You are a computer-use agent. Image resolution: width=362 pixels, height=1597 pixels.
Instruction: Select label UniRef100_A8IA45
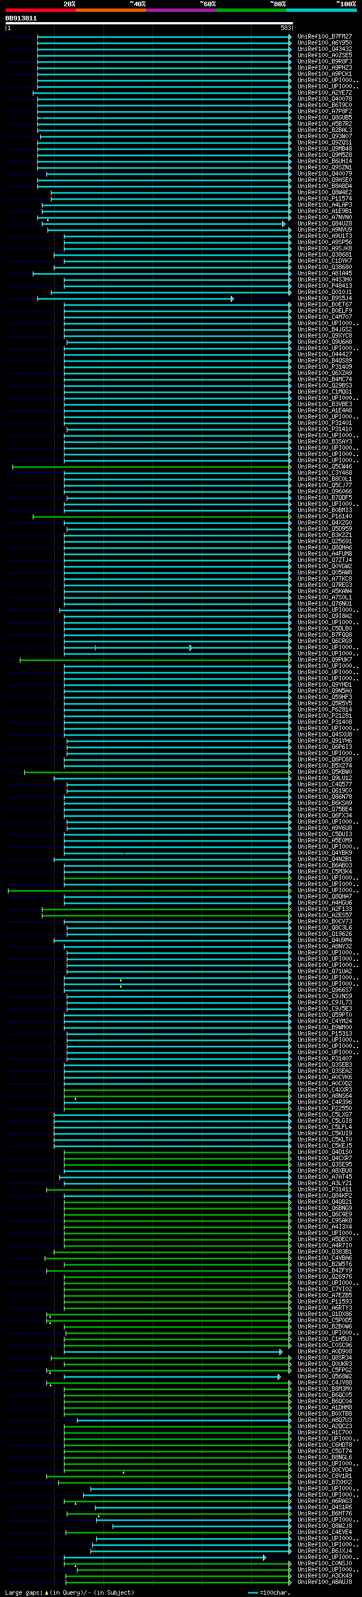(325, 274)
